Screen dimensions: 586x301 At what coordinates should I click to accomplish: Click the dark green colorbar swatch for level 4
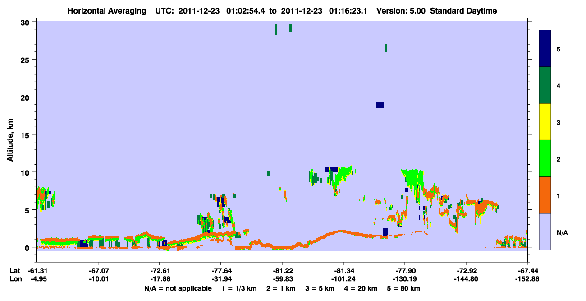point(545,85)
